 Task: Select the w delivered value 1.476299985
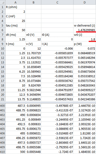tap(85, 30)
